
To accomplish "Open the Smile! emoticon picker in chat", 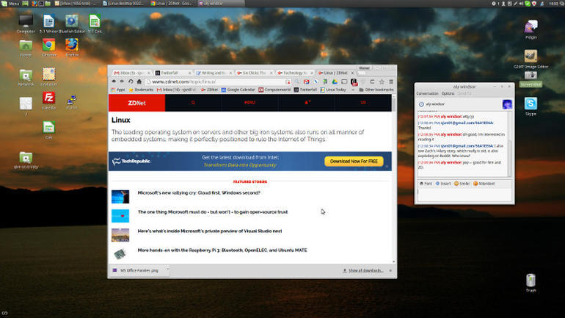I will [x=462, y=184].
